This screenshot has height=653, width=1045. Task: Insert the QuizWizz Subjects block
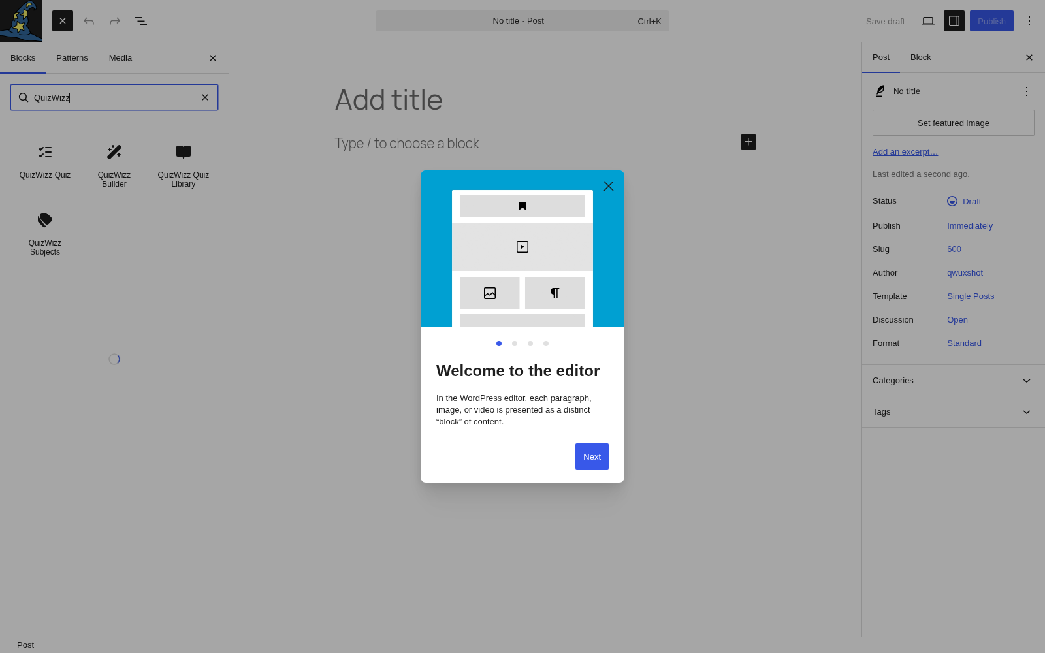[x=45, y=234]
